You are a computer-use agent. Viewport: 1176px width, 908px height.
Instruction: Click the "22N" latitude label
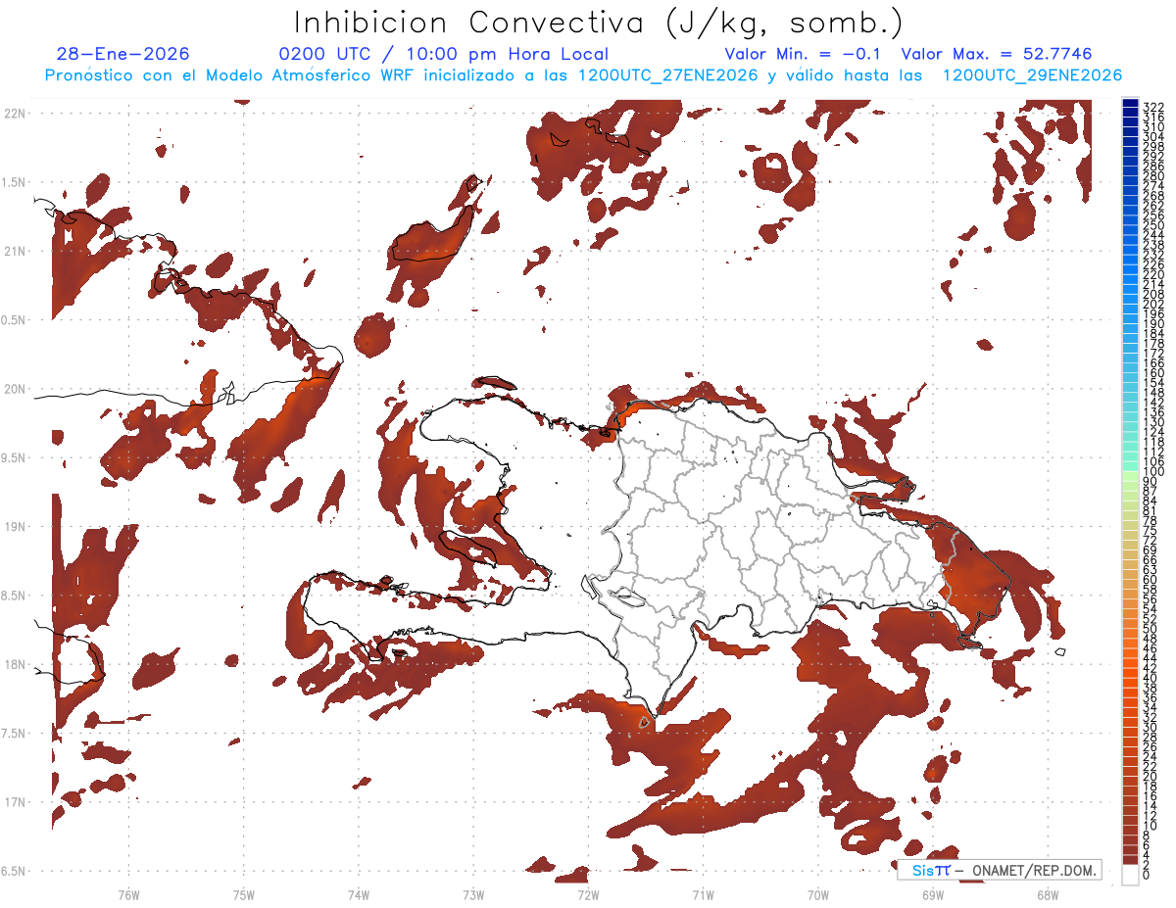14,113
